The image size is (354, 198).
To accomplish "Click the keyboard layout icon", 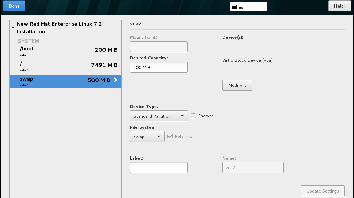I will click(234, 7).
